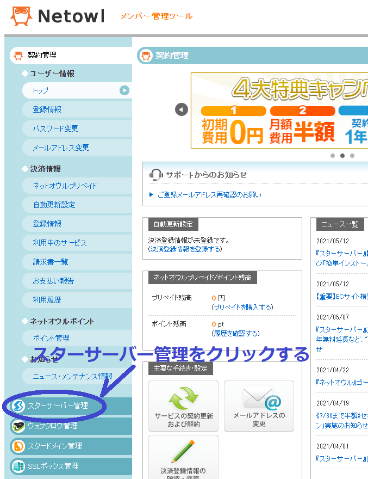This screenshot has width=368, height=479.
Task: Select the first banner carousel dot
Action: [333, 156]
